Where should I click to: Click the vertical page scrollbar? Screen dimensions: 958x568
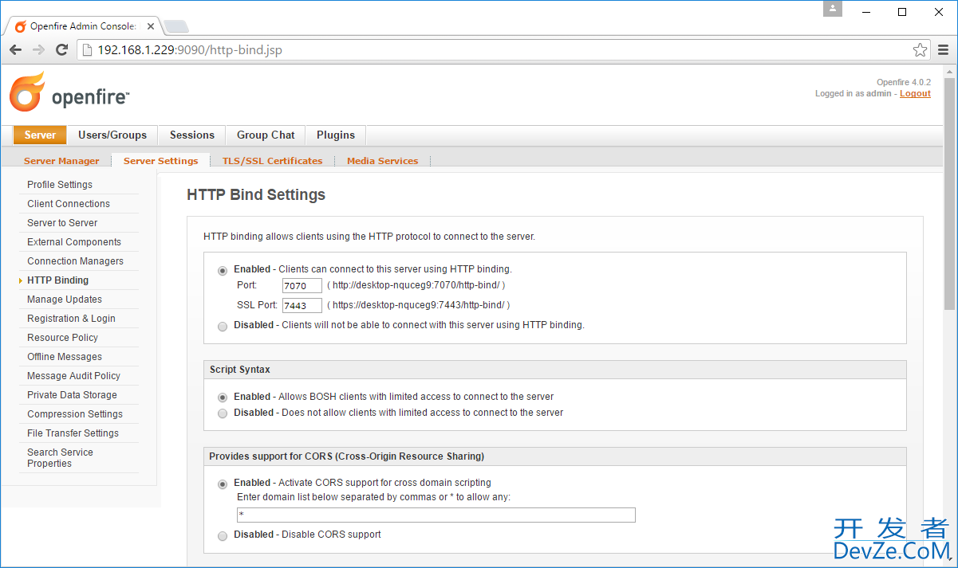(949, 194)
